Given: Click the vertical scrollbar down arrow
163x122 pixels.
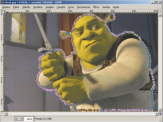Looking at the screenshot, I should pyautogui.click(x=160, y=110).
